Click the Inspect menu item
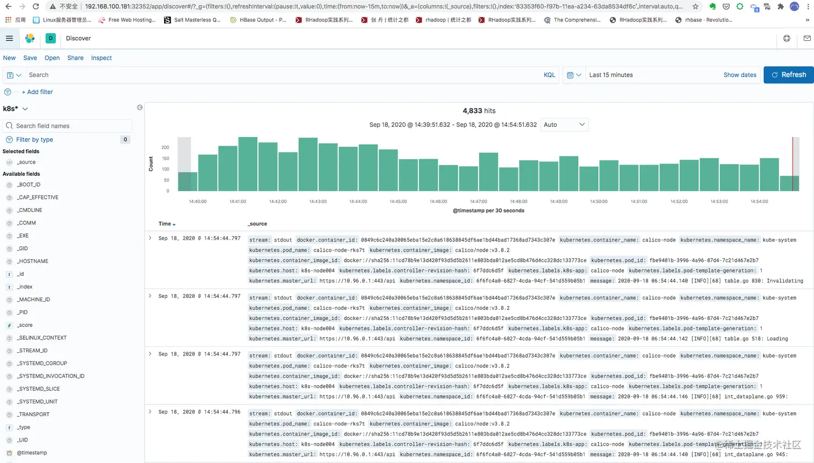 pos(101,58)
